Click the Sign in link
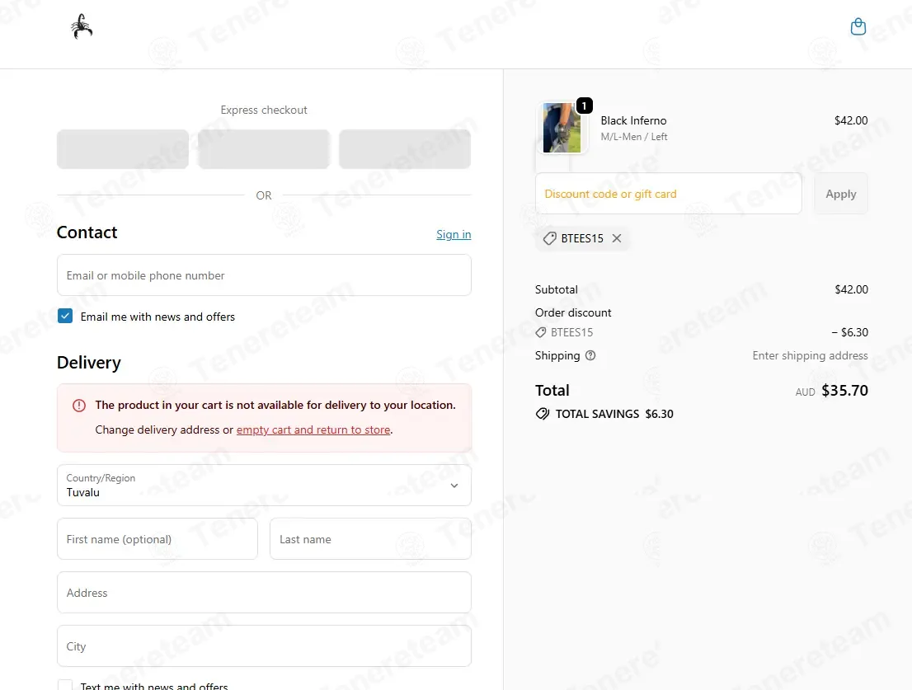Screen dimensions: 912x690 pos(454,234)
